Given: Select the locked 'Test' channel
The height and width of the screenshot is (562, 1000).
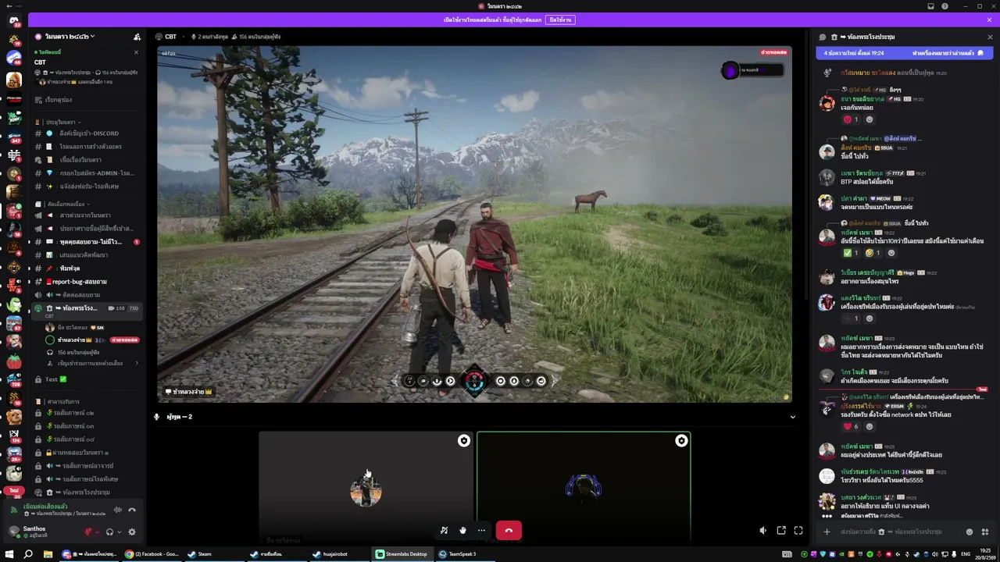Looking at the screenshot, I should (86, 379).
